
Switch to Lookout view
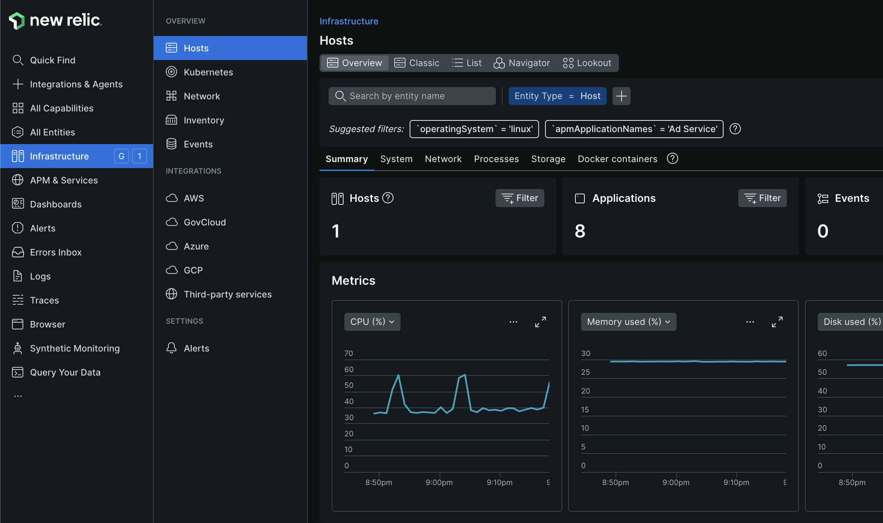587,63
